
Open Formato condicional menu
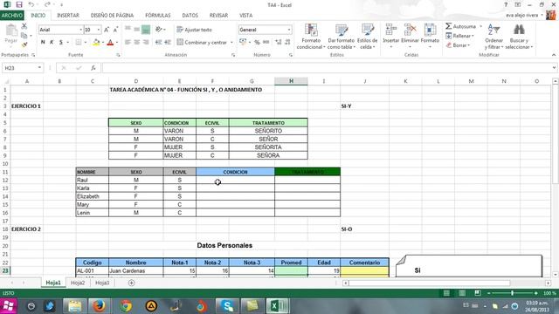311,37
